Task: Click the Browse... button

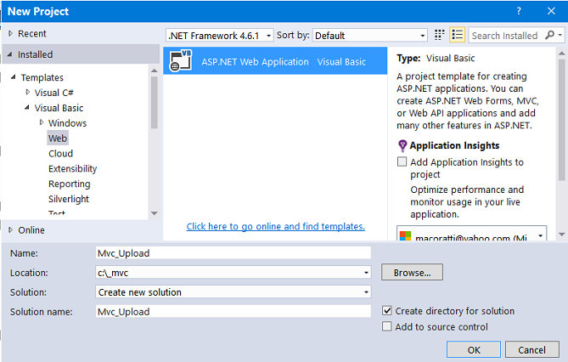Action: [x=412, y=273]
